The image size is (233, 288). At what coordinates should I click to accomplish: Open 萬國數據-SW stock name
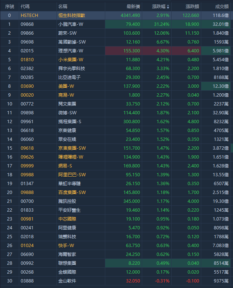(x=72, y=42)
